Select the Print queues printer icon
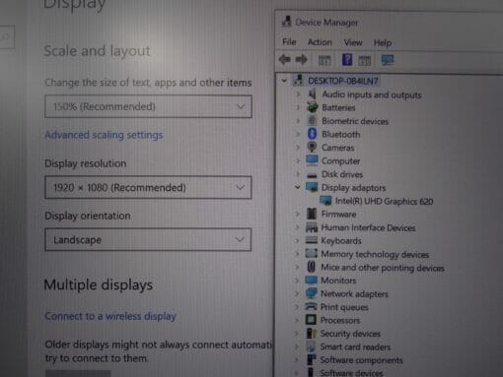503x377 pixels. click(311, 307)
